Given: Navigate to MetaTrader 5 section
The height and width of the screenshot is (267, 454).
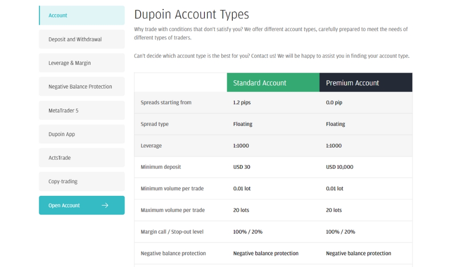Looking at the screenshot, I should pos(81,110).
